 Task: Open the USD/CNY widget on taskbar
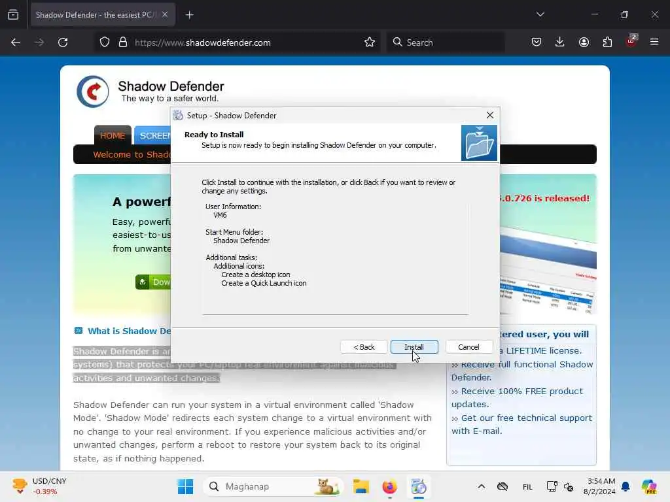pyautogui.click(x=39, y=486)
